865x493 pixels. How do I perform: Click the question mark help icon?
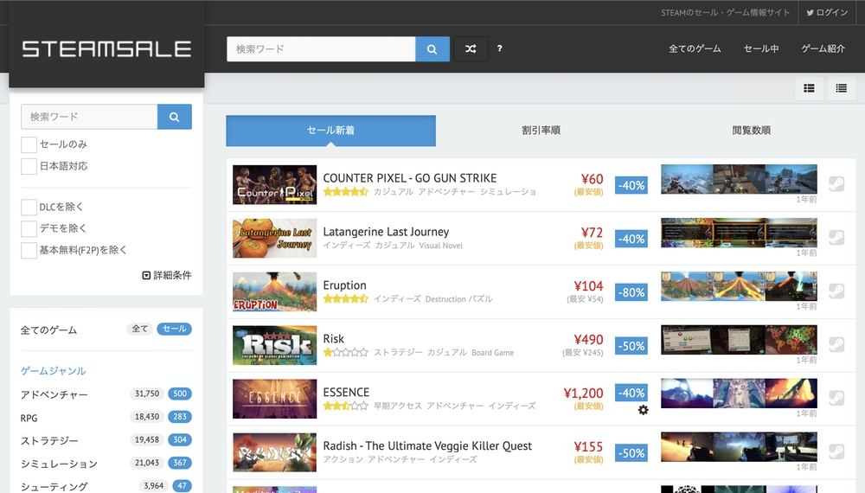(500, 49)
